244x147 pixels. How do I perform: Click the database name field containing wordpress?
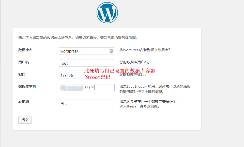coord(87,51)
